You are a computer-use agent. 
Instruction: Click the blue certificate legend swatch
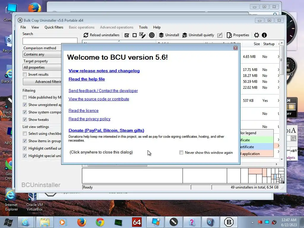click(x=257, y=147)
